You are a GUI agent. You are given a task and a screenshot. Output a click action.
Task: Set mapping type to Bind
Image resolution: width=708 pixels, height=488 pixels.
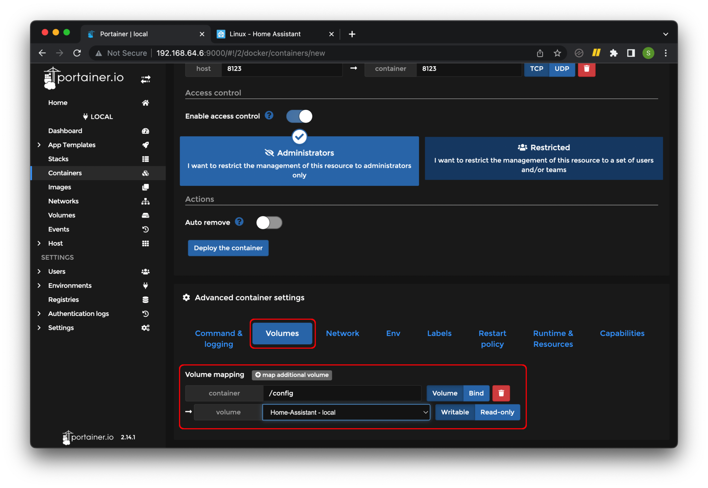[x=476, y=393]
